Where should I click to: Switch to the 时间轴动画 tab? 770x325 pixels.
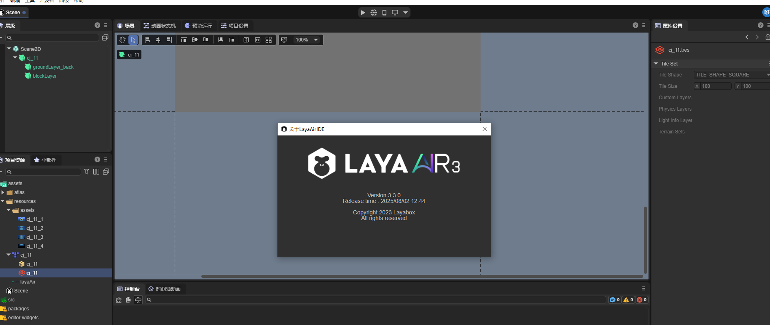click(x=165, y=289)
